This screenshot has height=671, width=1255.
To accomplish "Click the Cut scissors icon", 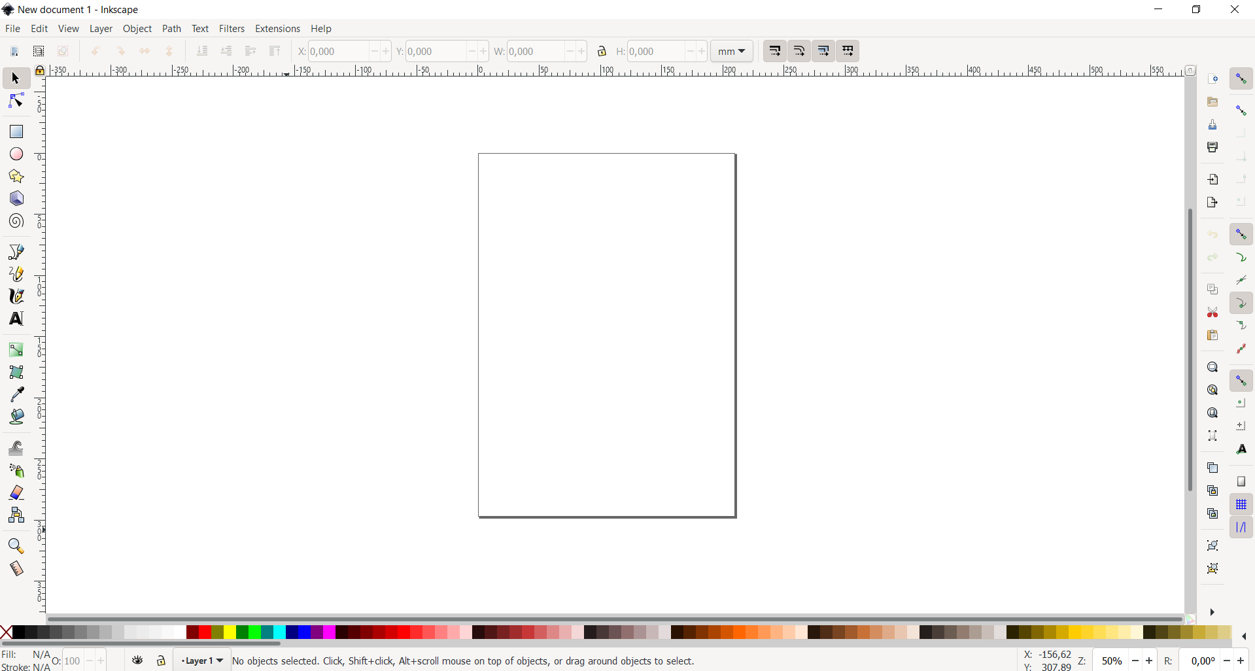I will pyautogui.click(x=1212, y=312).
